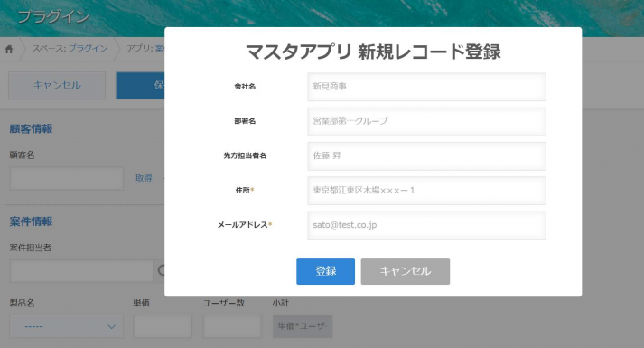
Task: Focus the 顧客名 input field
Action: point(67,178)
